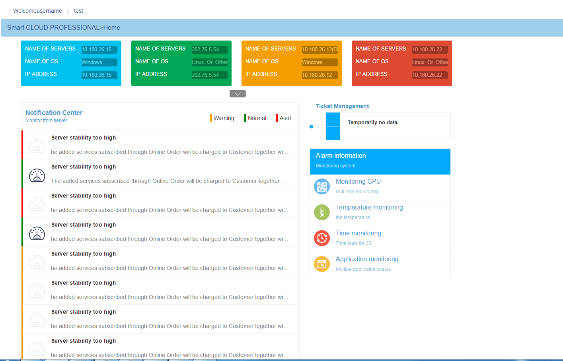
Task: Open the Application monitoring link
Action: point(367,259)
